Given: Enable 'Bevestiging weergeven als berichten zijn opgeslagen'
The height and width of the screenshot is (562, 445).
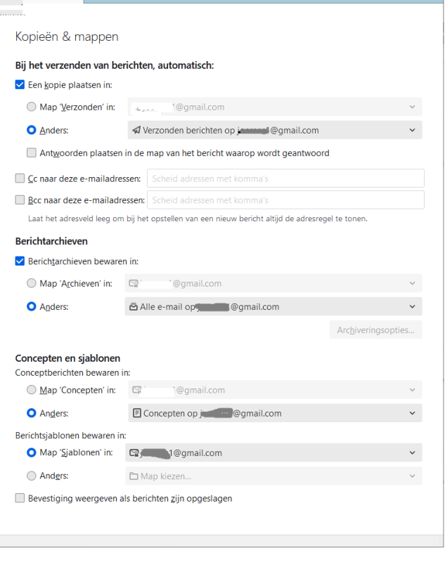Looking at the screenshot, I should [20, 499].
